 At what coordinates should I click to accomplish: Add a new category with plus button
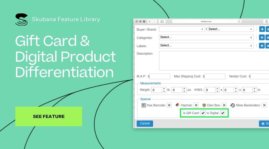(x=262, y=38)
